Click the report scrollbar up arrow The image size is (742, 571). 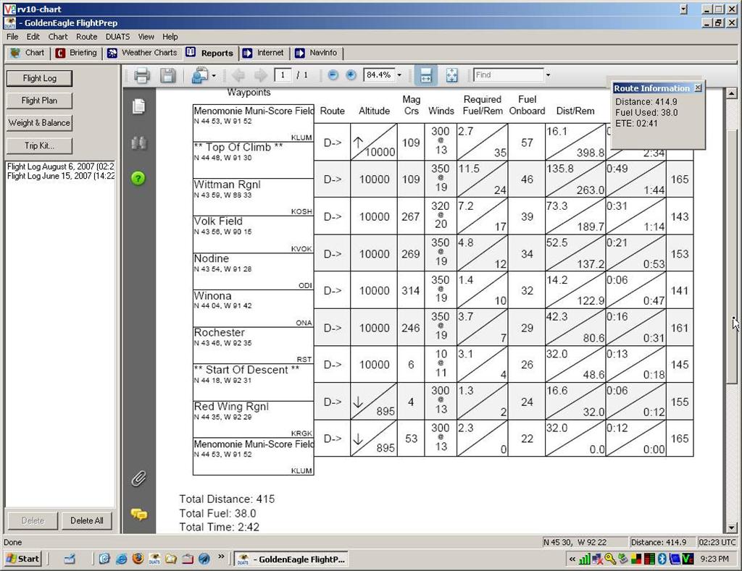click(732, 93)
